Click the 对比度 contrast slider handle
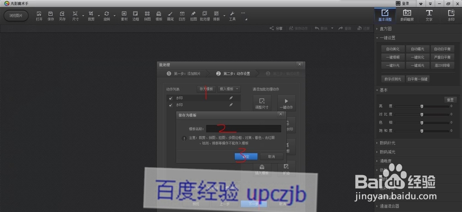The image size is (462, 212). (422, 115)
